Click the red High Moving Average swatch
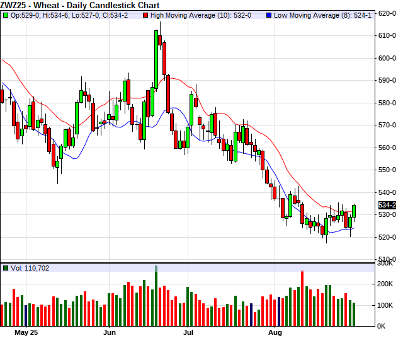 (x=146, y=15)
